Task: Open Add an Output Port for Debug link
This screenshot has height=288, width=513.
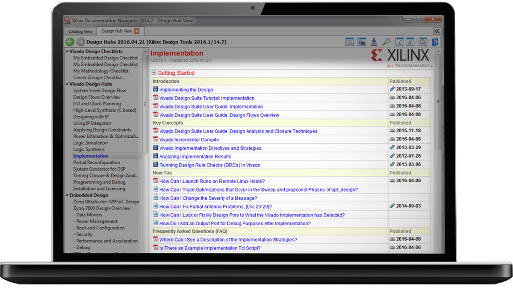Action: coord(235,224)
